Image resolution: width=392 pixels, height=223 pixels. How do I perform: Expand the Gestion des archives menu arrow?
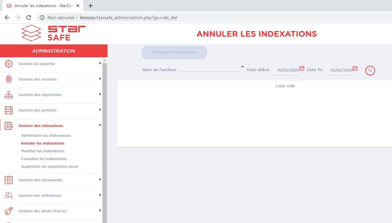[x=100, y=110]
